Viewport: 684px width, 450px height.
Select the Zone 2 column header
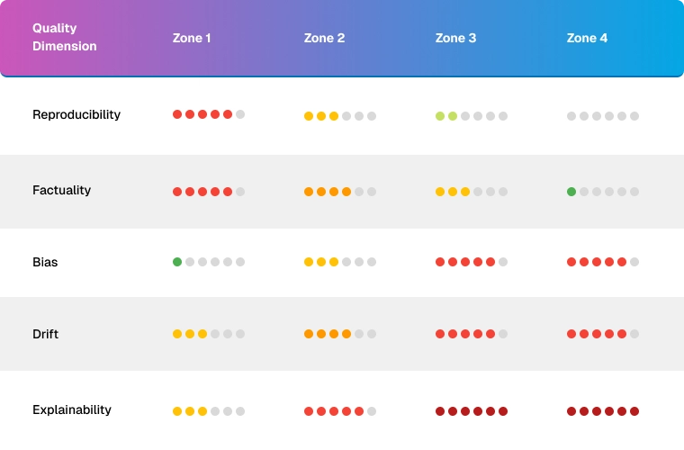[324, 38]
